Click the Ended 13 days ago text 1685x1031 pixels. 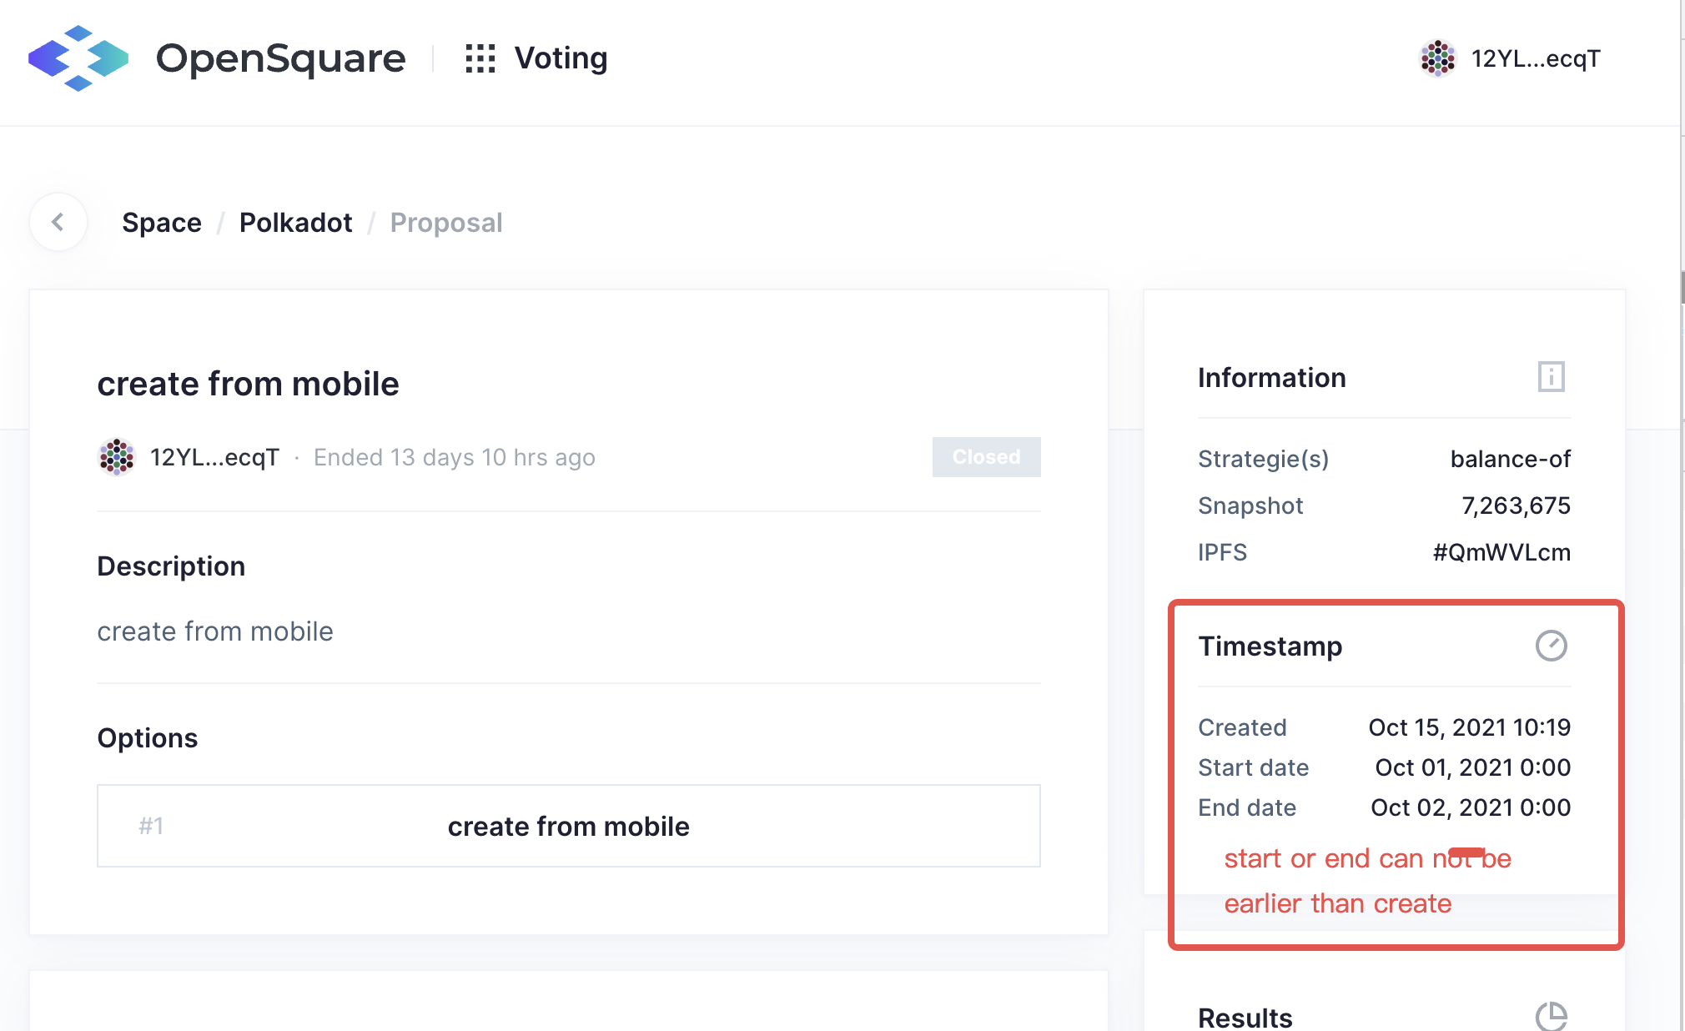pos(454,457)
